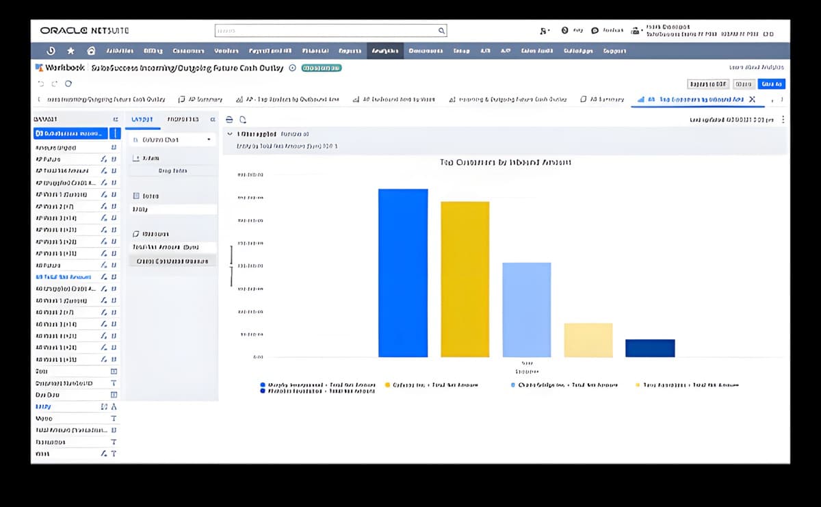The height and width of the screenshot is (507, 821).
Task: Click the Home icon in the navigation bar
Action: pyautogui.click(x=90, y=50)
